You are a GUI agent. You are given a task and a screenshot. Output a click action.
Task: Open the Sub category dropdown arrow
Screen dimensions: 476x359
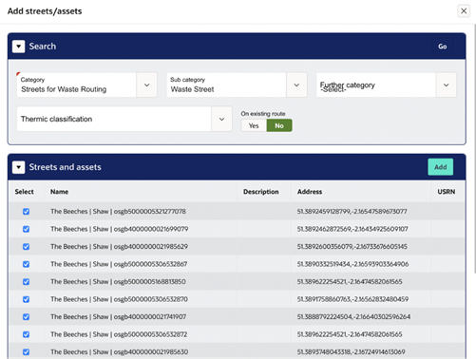click(296, 85)
